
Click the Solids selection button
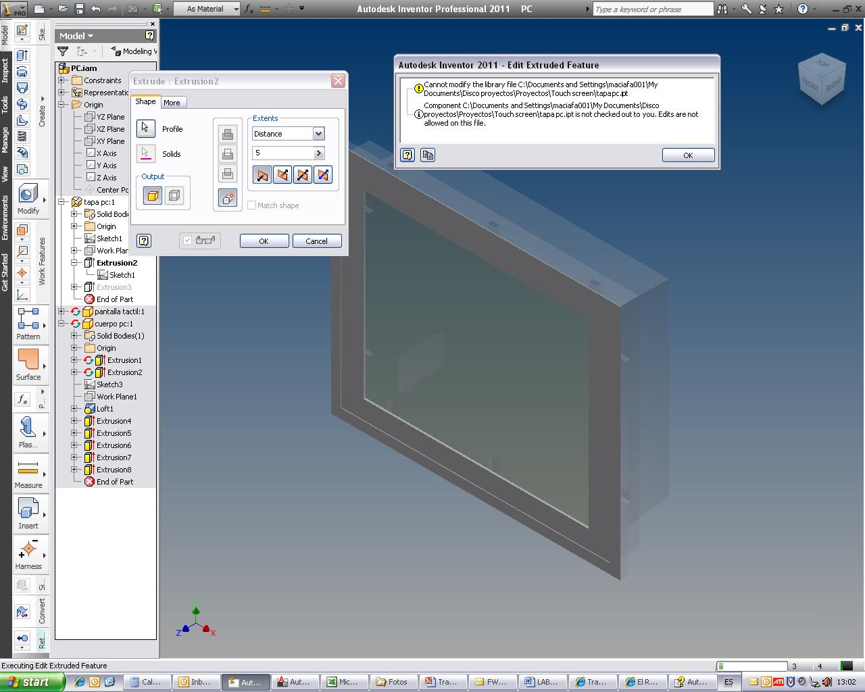(x=145, y=153)
